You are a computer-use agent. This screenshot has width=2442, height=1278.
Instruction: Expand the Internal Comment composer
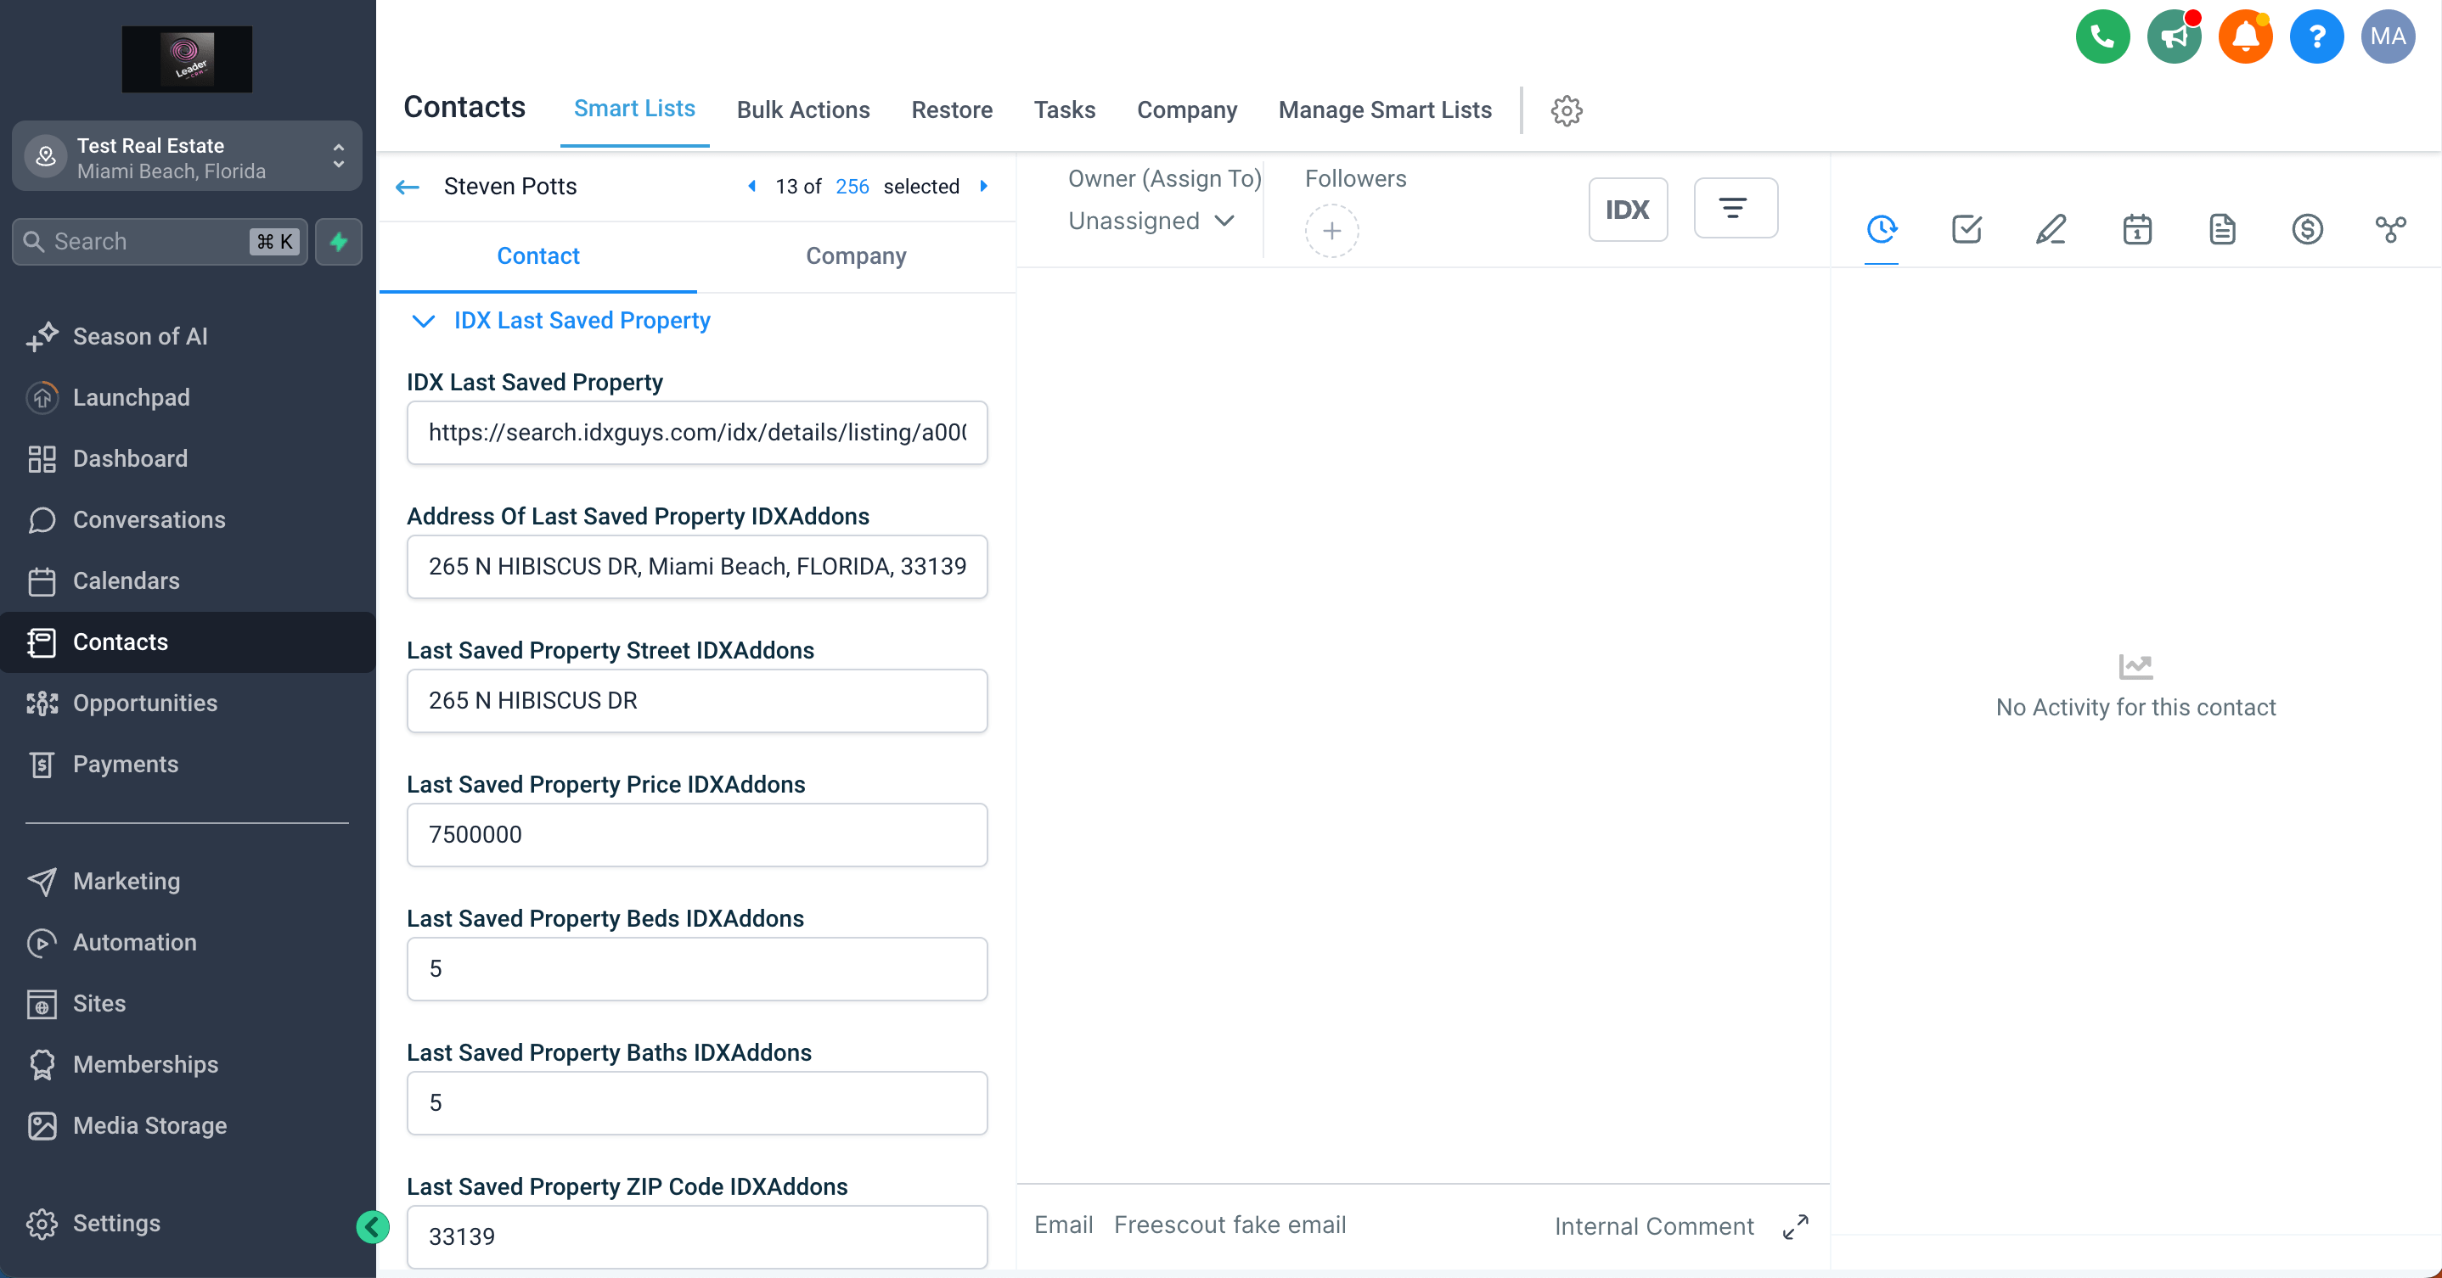[x=1794, y=1227]
